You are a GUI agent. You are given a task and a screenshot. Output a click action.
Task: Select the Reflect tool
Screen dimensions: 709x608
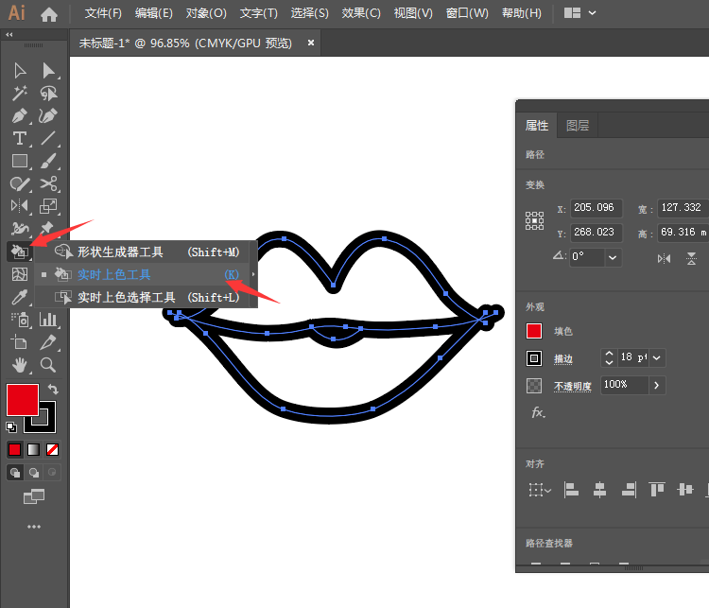(x=20, y=206)
